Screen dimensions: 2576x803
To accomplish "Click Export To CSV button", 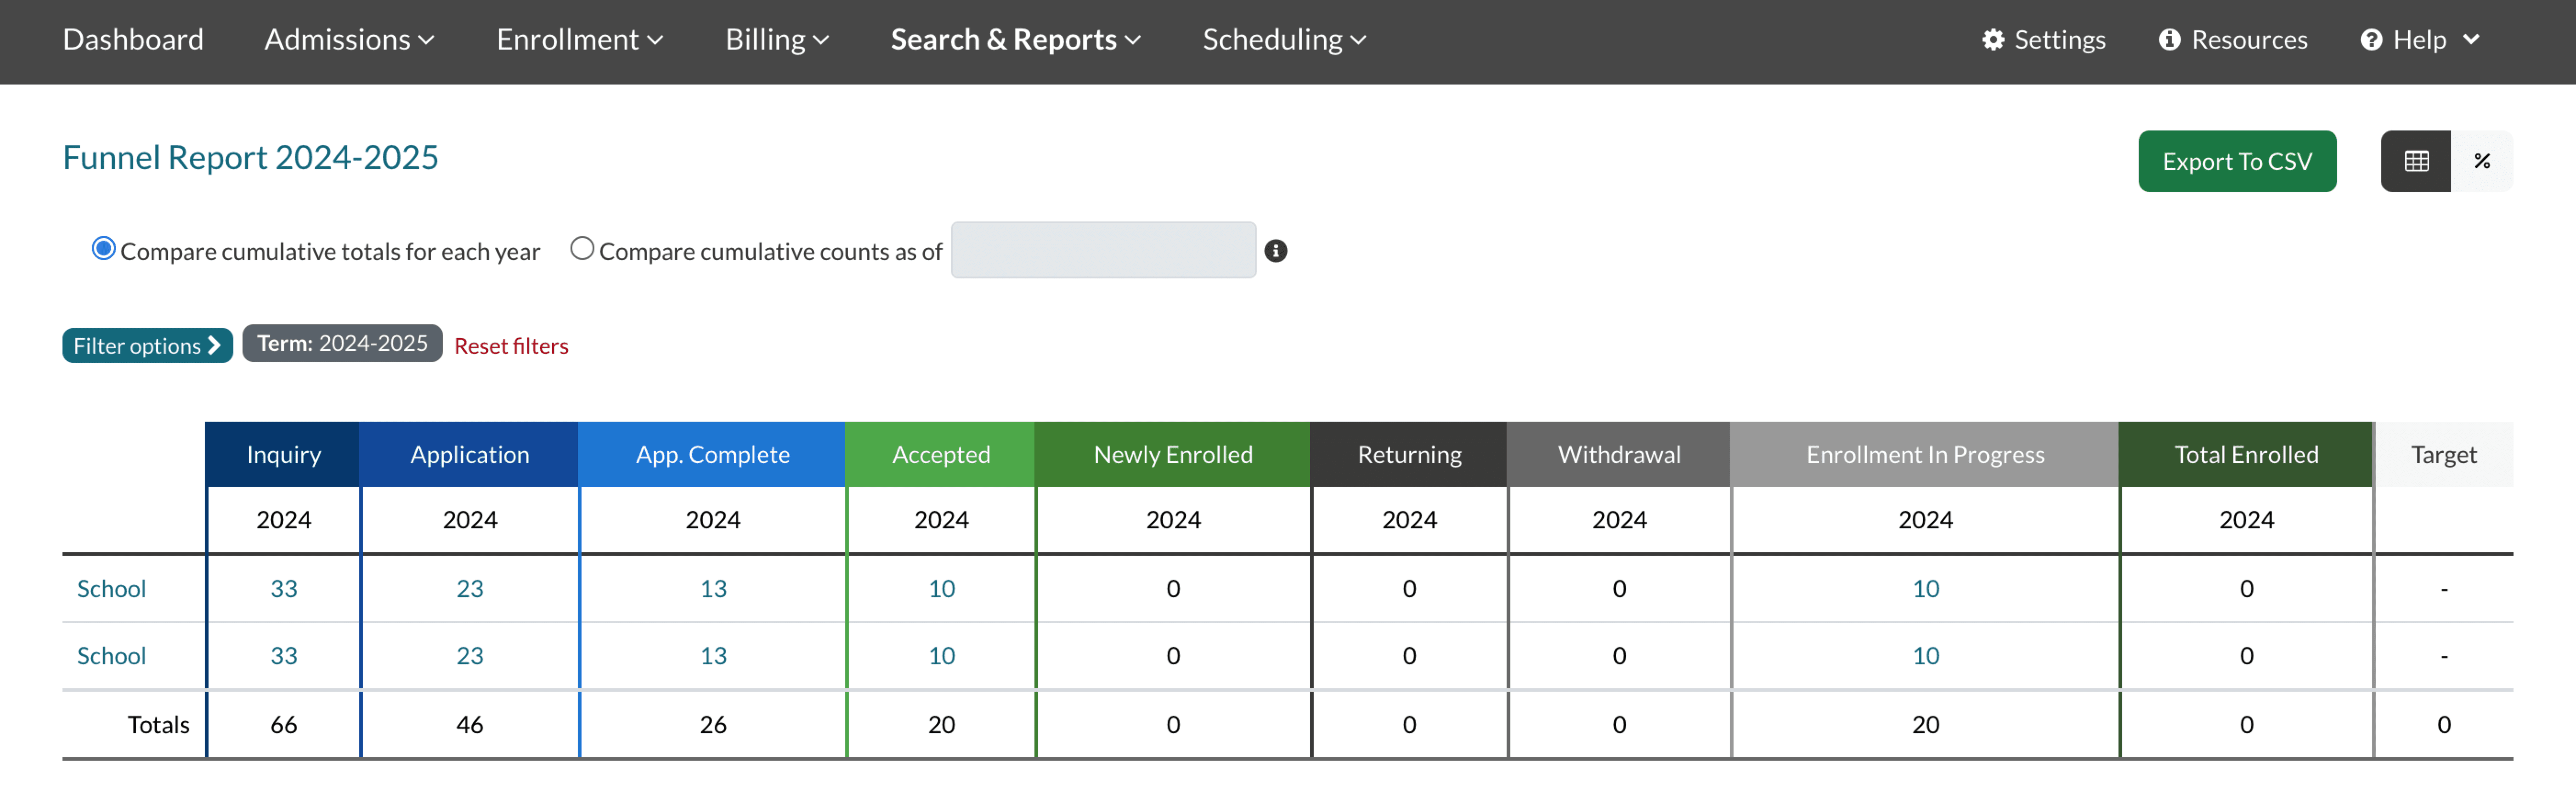I will coord(2236,161).
